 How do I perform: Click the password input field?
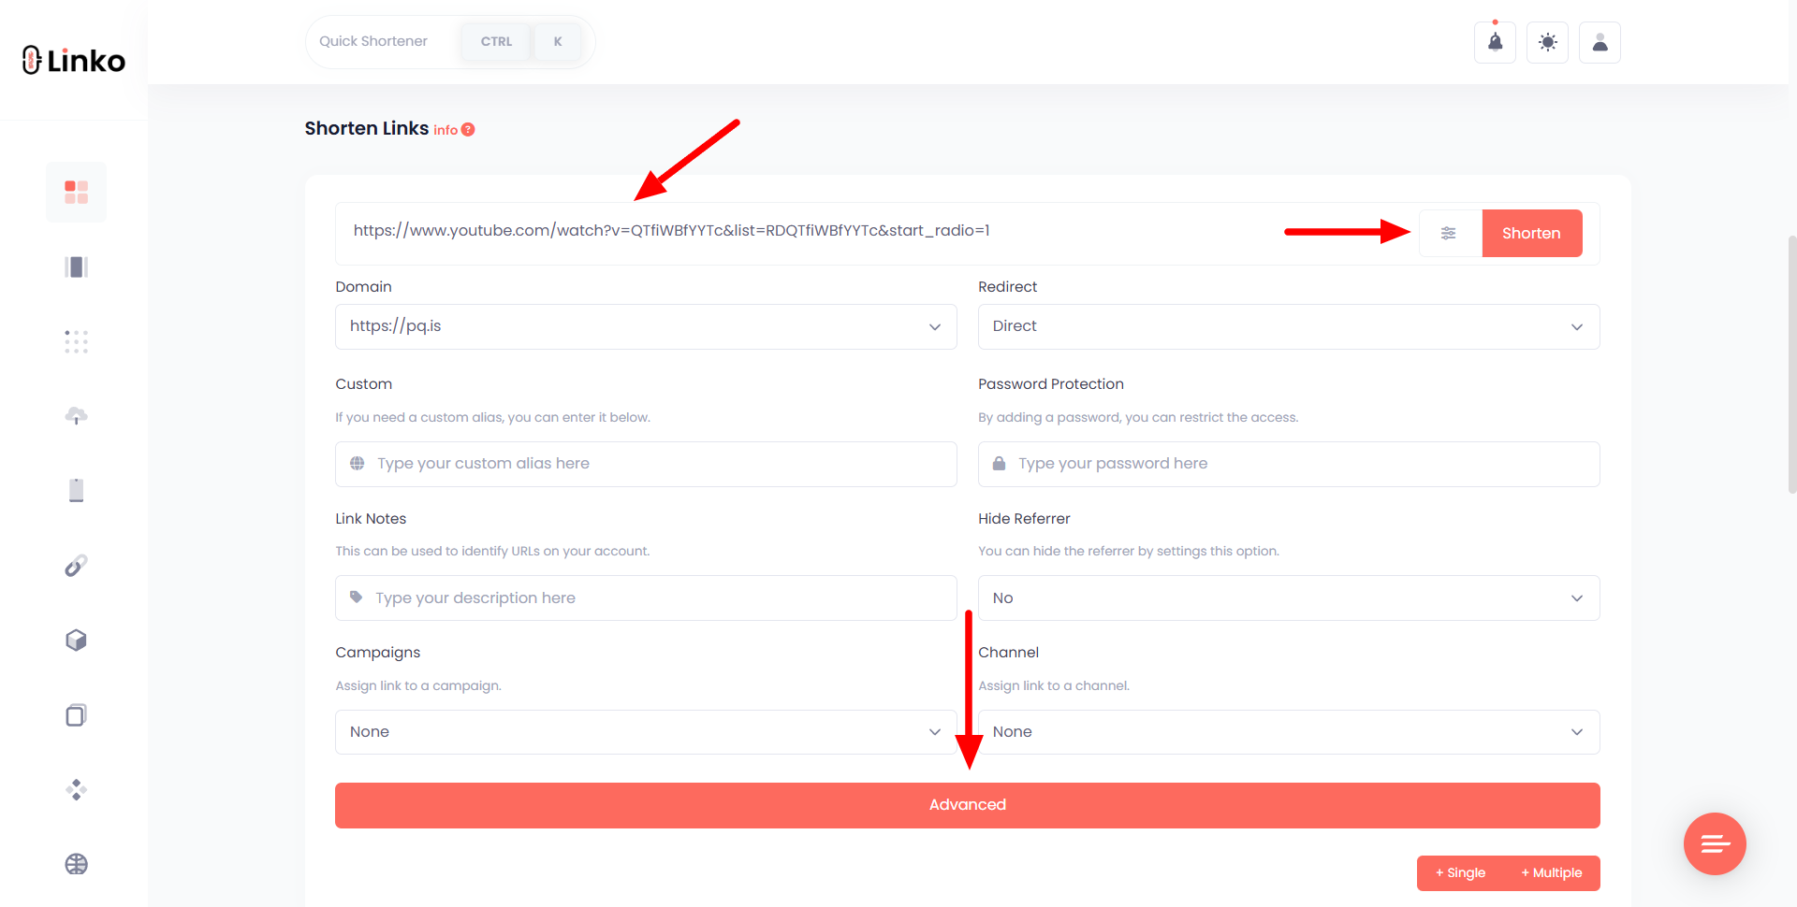(1289, 464)
